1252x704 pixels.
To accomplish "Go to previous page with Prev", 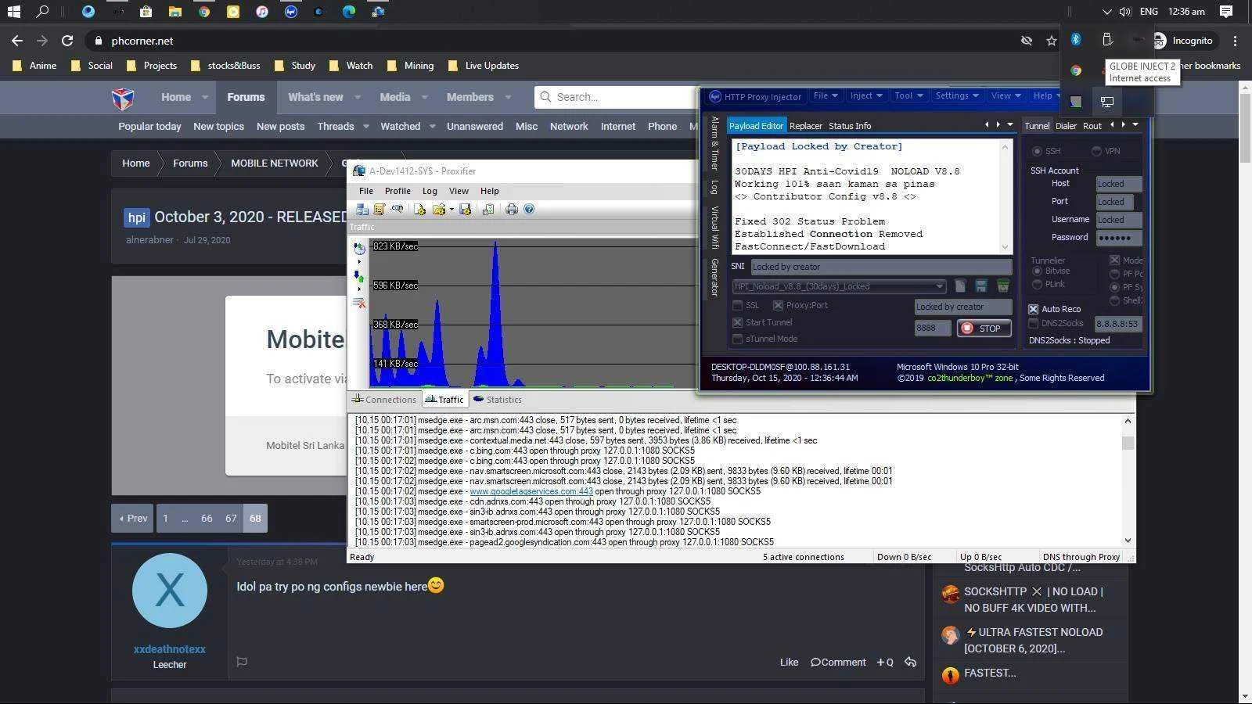I will pos(133,518).
